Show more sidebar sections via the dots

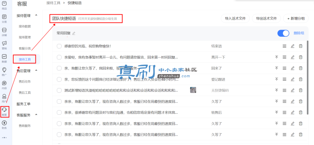click(4, 137)
